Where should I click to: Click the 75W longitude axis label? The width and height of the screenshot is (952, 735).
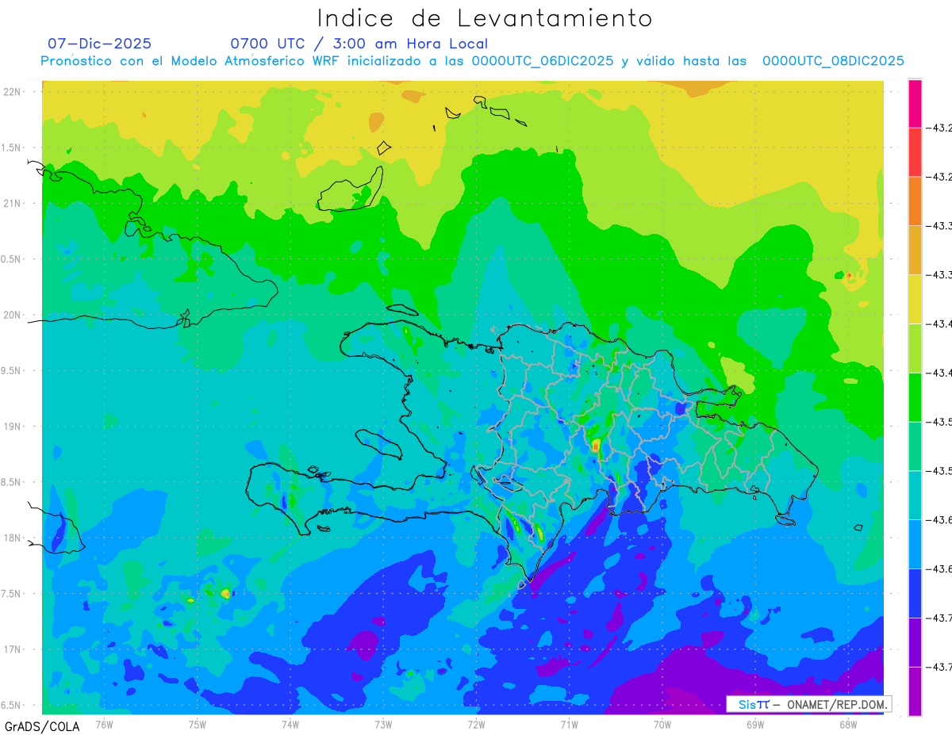[x=197, y=725]
